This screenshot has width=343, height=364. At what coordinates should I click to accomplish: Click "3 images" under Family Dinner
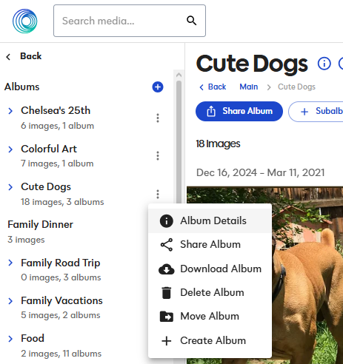click(26, 240)
